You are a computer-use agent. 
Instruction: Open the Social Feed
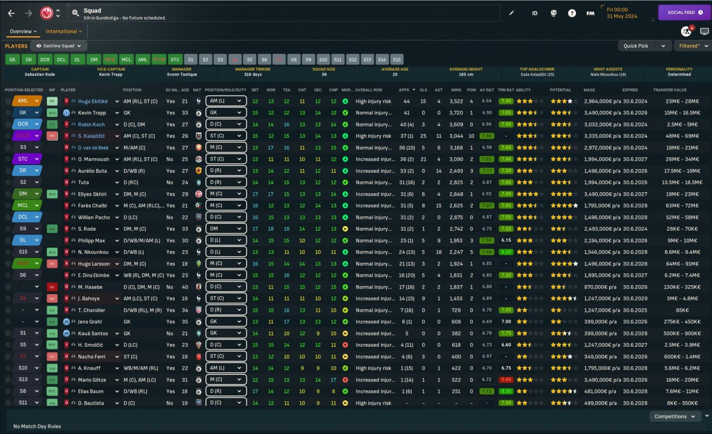685,12
